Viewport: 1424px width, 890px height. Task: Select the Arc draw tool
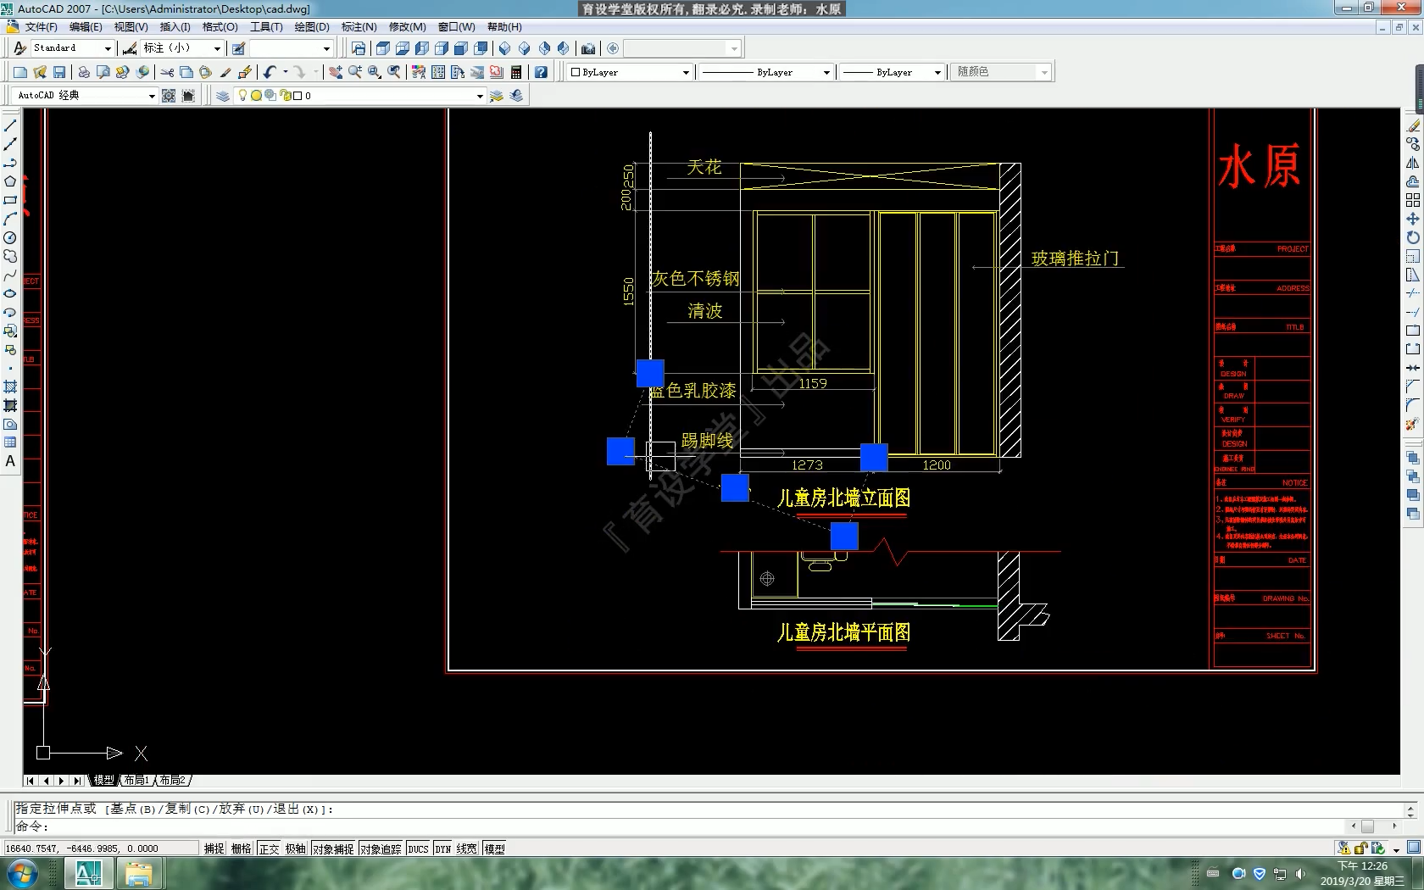[x=10, y=219]
